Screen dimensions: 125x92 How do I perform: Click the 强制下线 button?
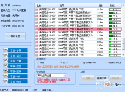pyautogui.click(x=102, y=78)
